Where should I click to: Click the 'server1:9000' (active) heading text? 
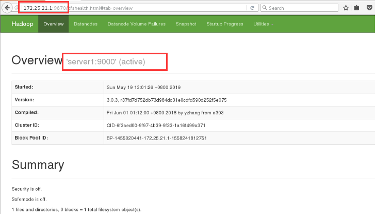tap(106, 62)
